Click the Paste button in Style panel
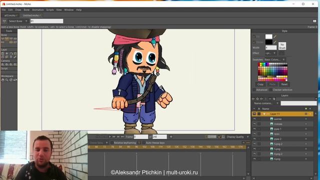320x180 pixels. (272, 84)
